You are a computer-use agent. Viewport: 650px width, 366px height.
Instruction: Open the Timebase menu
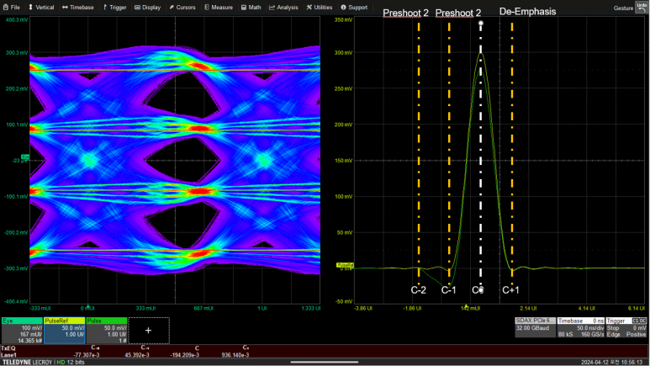point(78,7)
